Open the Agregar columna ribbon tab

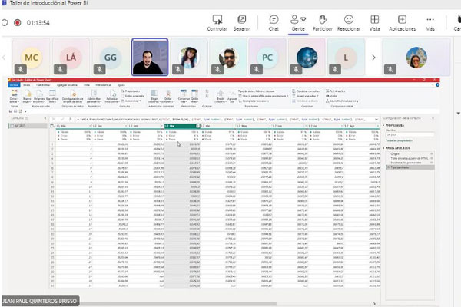(64, 85)
